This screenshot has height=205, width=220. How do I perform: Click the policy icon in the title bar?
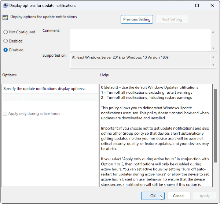pos(5,5)
